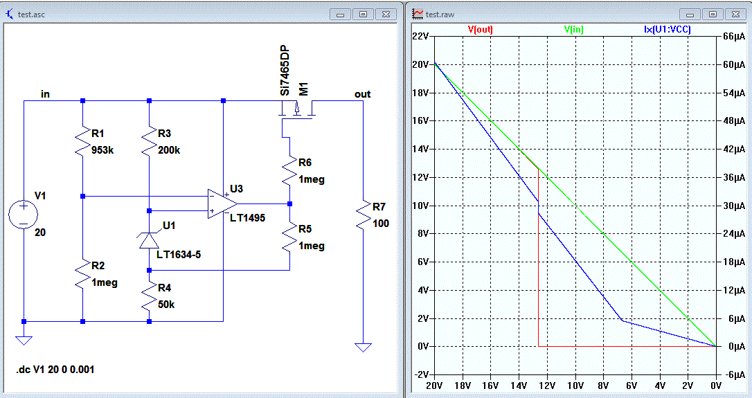Select the V1 voltage source symbol
752x398 pixels.
[x=24, y=212]
